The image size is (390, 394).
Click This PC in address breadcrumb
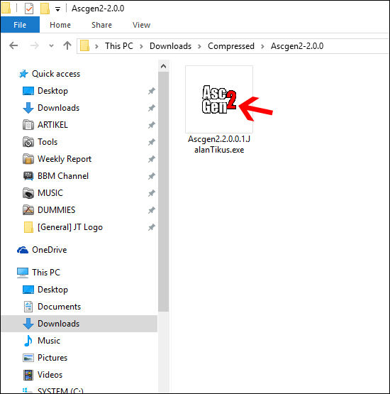pyautogui.click(x=119, y=46)
